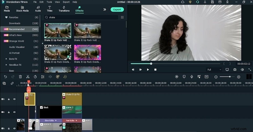
Task: Collapse the effects panel side arrow
Action: click(x=42, y=43)
